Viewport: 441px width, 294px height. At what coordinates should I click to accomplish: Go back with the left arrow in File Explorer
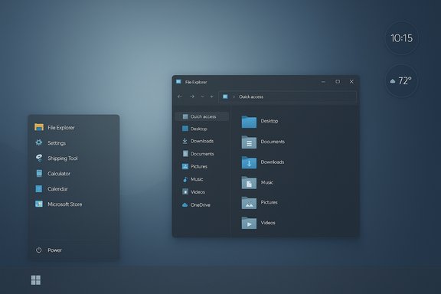point(180,96)
